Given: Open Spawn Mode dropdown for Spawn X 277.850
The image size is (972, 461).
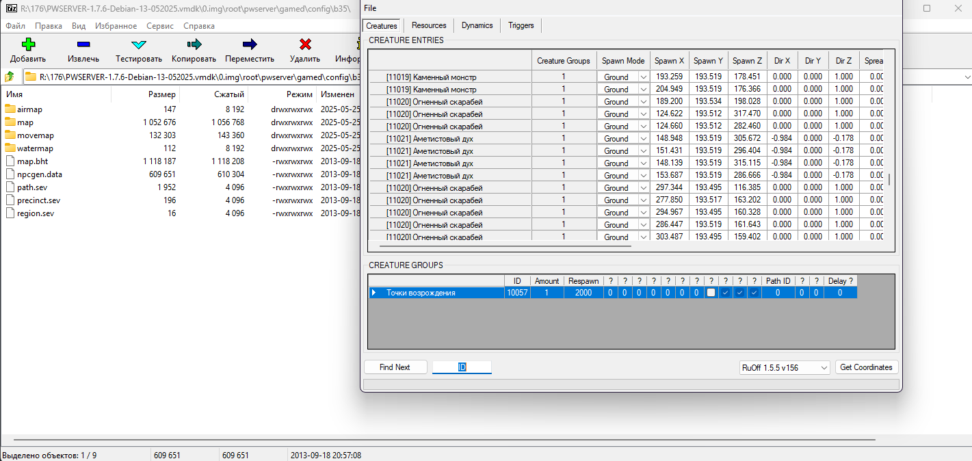Looking at the screenshot, I should [x=643, y=200].
